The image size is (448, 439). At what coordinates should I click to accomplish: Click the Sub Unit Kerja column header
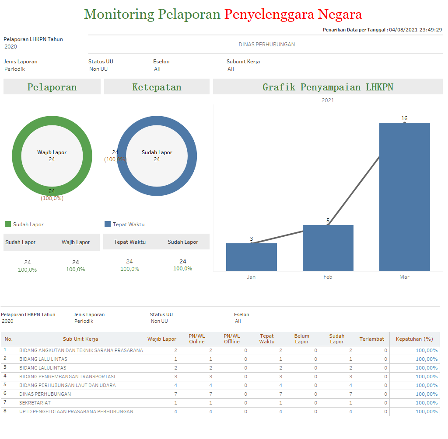[x=80, y=339]
